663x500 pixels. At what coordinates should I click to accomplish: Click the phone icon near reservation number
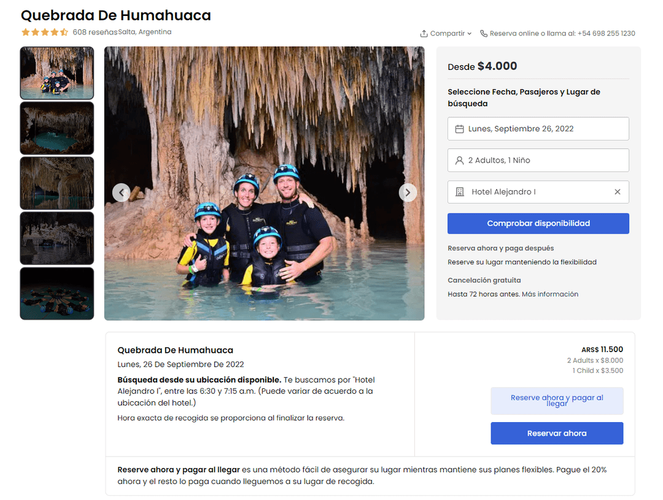(484, 33)
